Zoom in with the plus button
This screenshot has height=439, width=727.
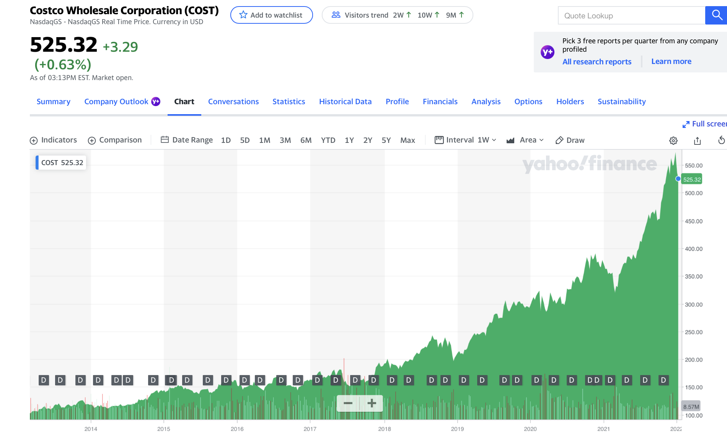372,403
